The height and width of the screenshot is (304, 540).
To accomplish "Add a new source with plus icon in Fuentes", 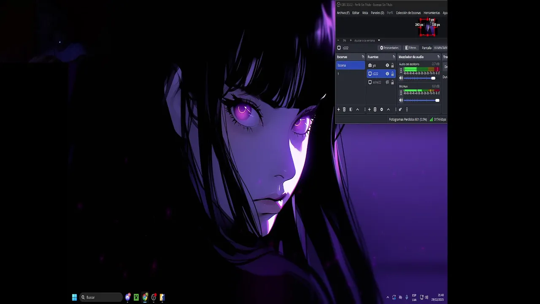I will coord(369,109).
